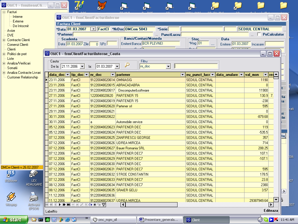Viewport: 298px width, 224px height.
Task: Click the Start button
Action: [14, 220]
